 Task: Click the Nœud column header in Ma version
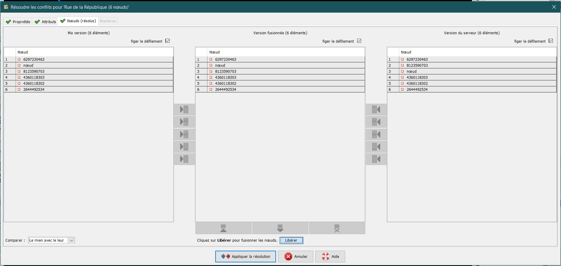coord(94,52)
